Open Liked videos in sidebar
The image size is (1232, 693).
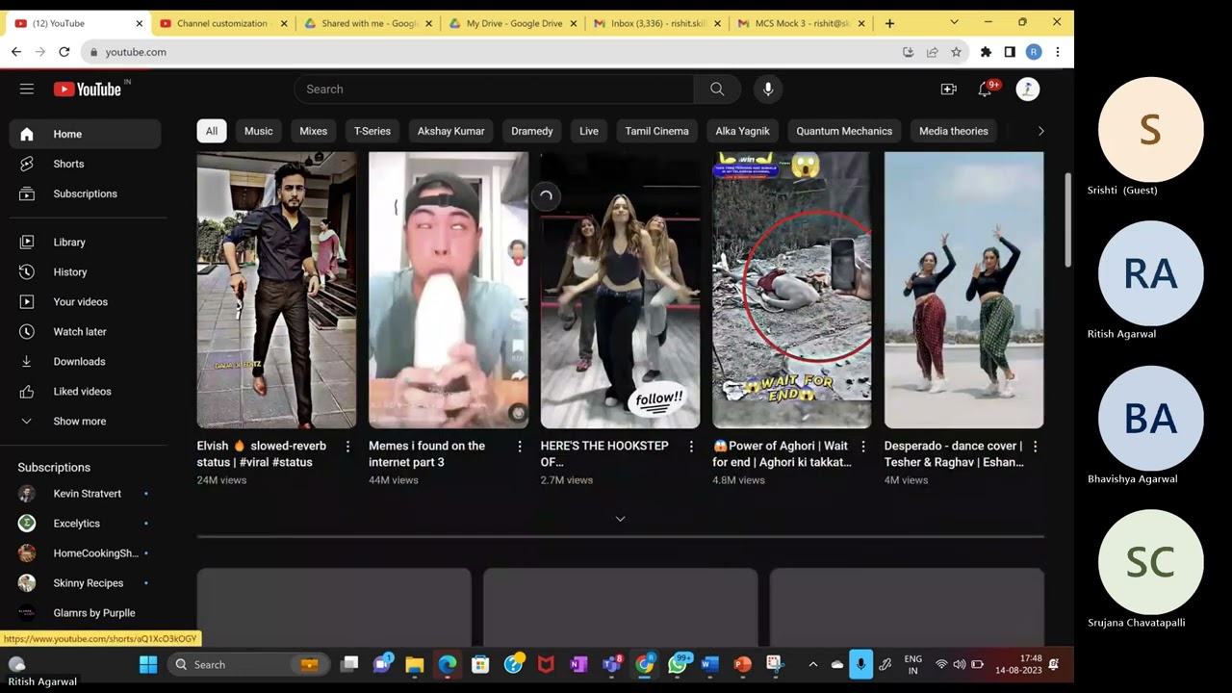(85, 392)
